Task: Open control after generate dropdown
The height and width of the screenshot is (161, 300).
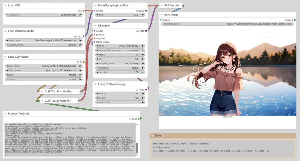Action: point(120,50)
